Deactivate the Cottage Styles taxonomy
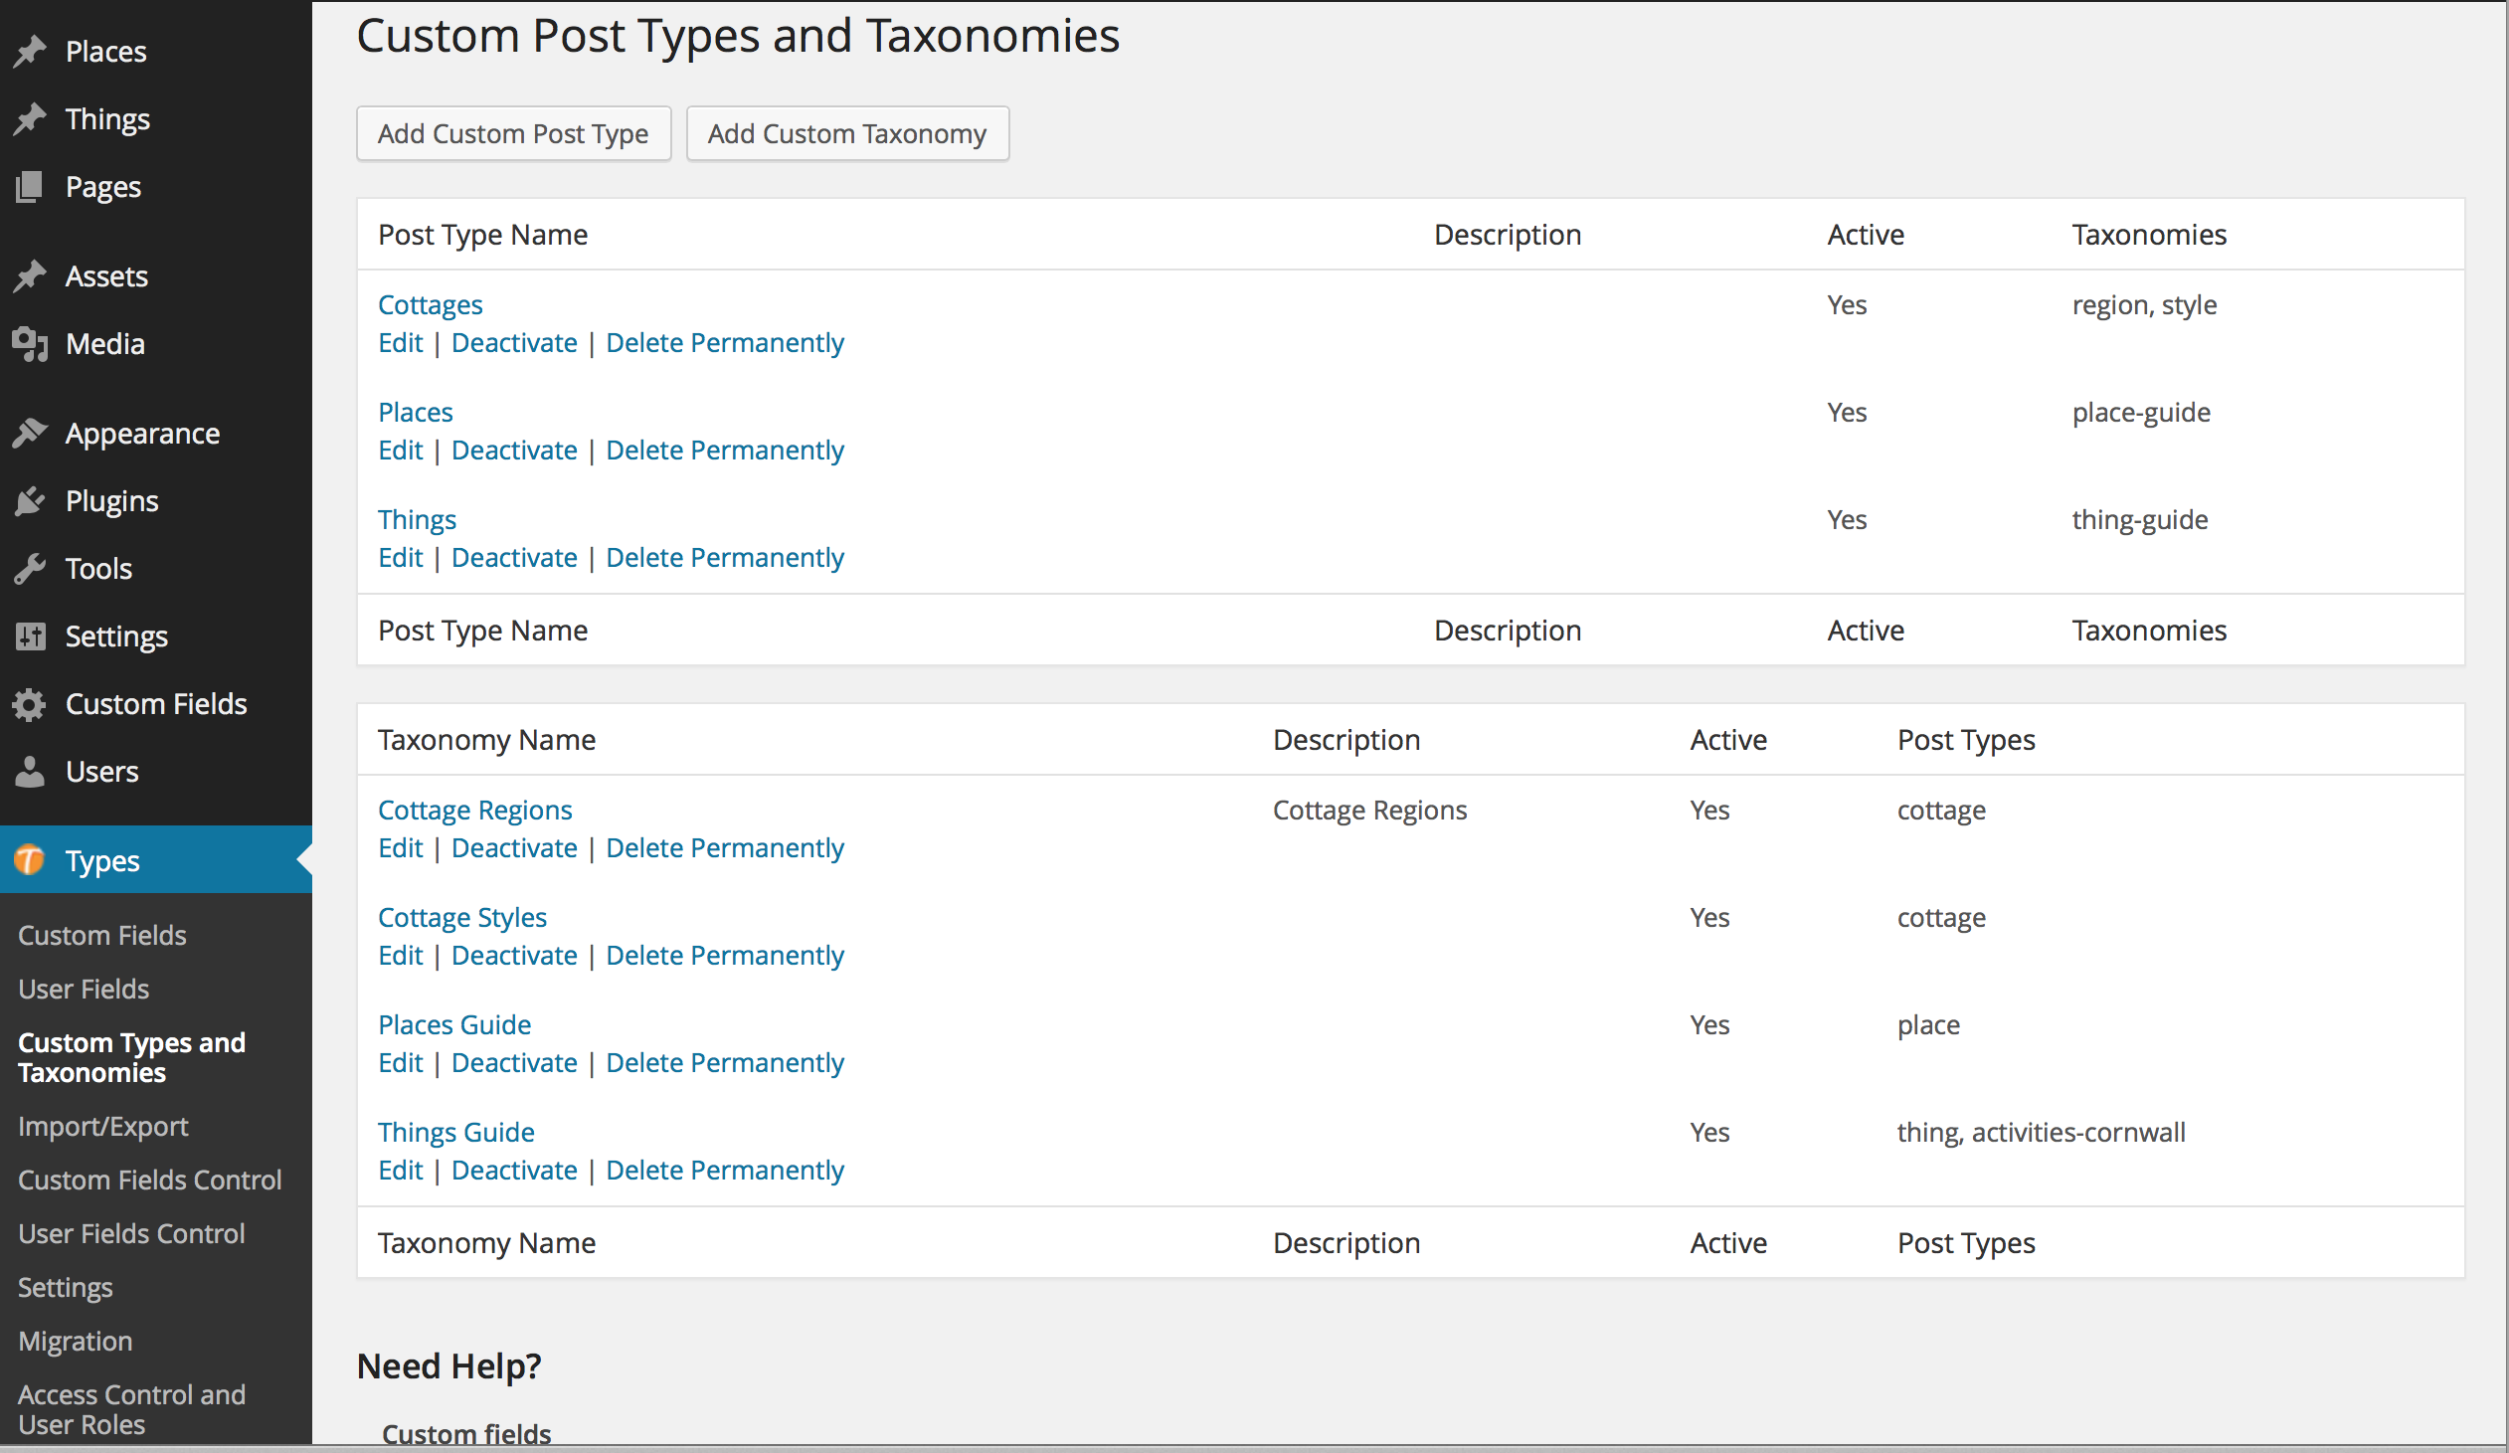Screen dimensions: 2509x1453 point(515,956)
